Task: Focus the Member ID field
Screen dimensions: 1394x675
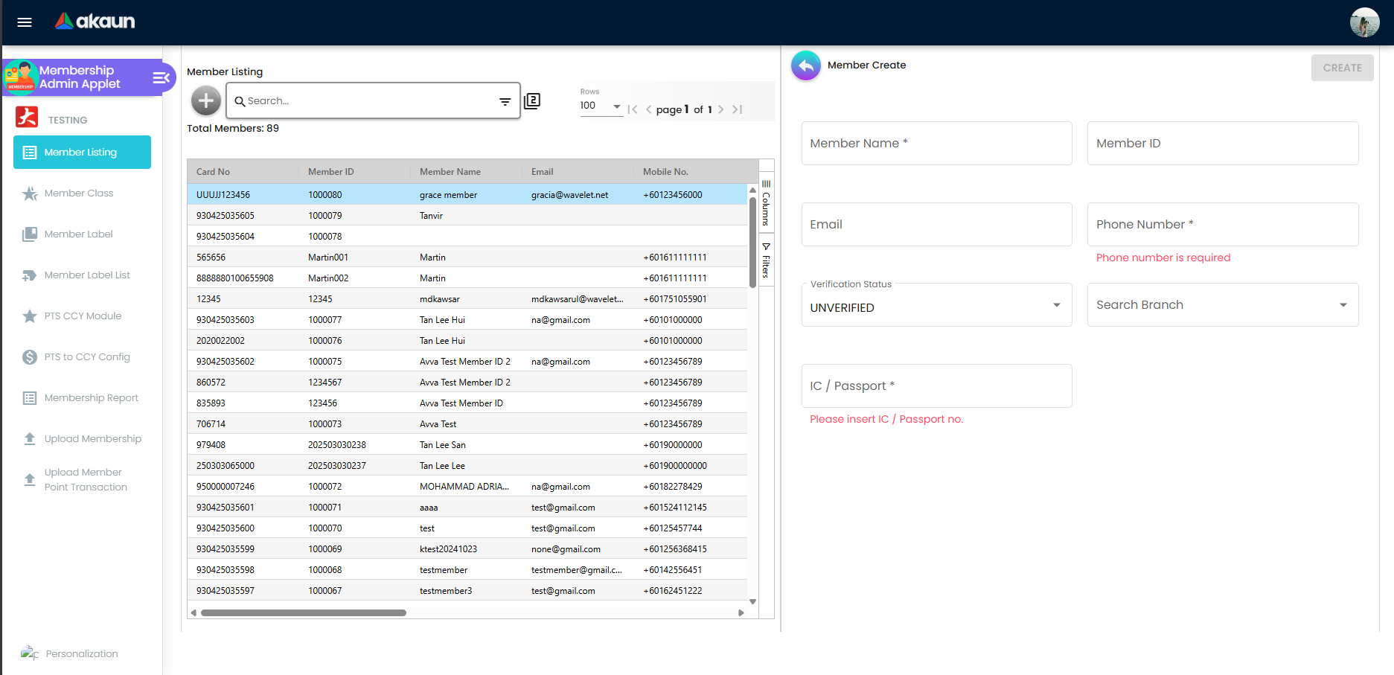Action: point(1223,144)
